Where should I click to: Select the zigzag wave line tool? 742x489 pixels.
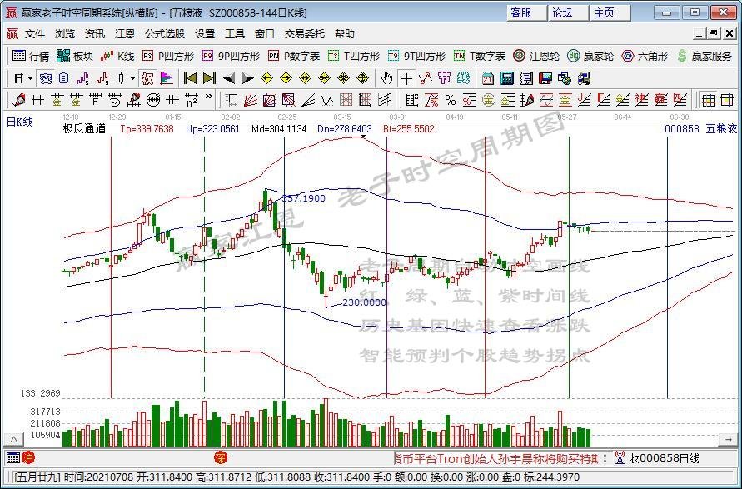pos(327,100)
